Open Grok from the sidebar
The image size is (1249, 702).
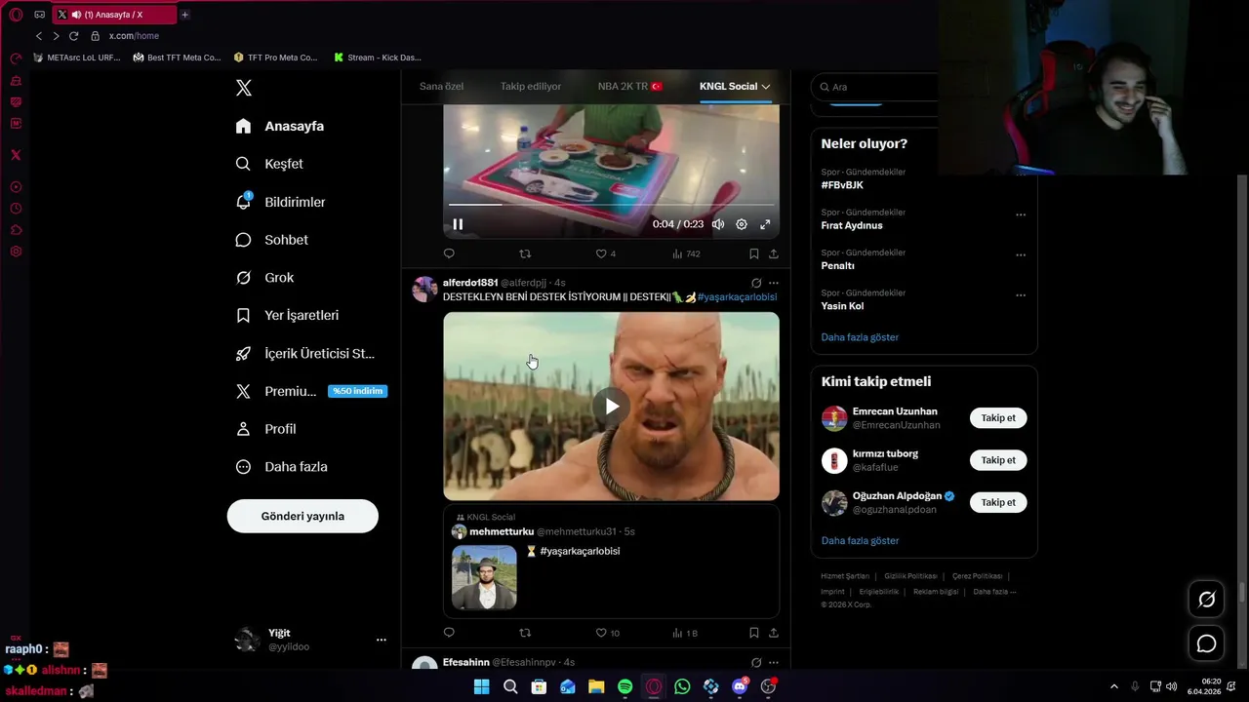(264, 278)
